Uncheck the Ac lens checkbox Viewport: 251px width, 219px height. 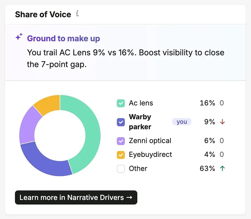point(121,103)
